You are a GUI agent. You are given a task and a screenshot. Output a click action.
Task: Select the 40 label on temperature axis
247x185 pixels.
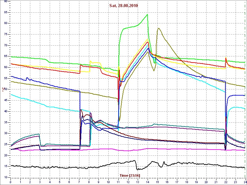tap(6, 111)
